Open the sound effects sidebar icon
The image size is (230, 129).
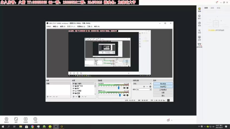(x=199, y=24)
